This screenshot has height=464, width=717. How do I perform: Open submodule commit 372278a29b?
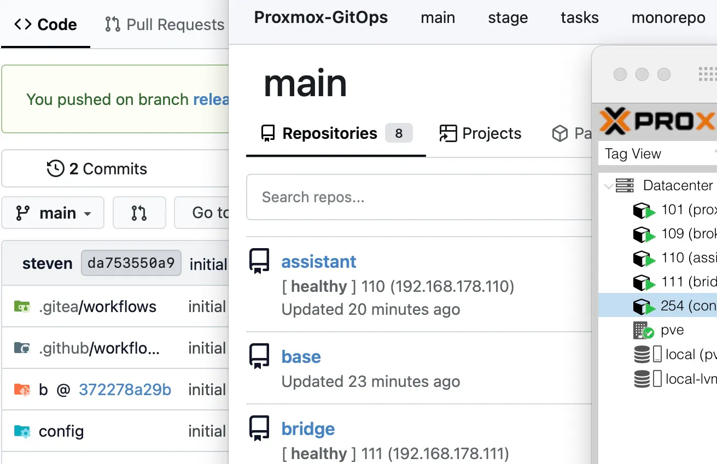[125, 390]
